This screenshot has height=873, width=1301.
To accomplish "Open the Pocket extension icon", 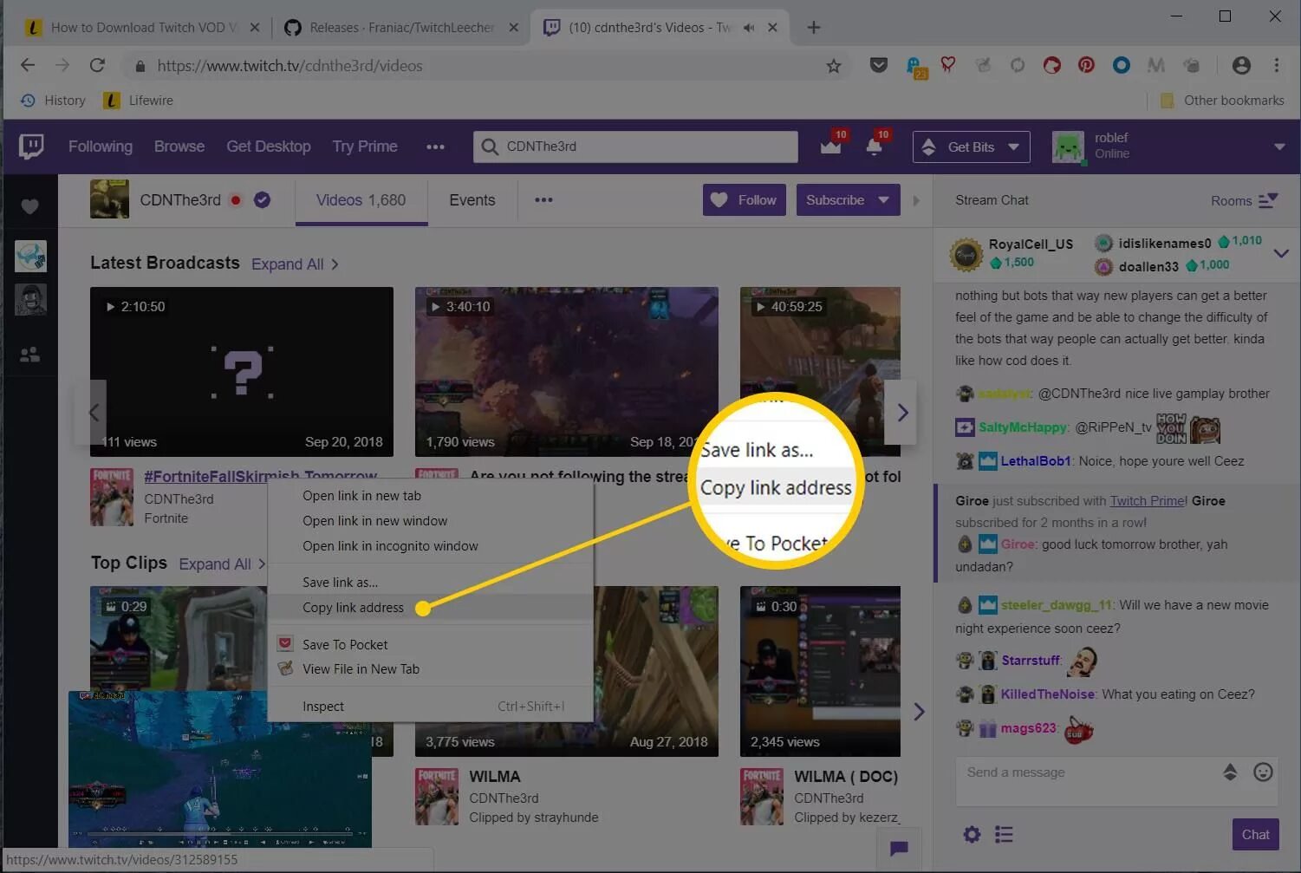I will tap(878, 65).
